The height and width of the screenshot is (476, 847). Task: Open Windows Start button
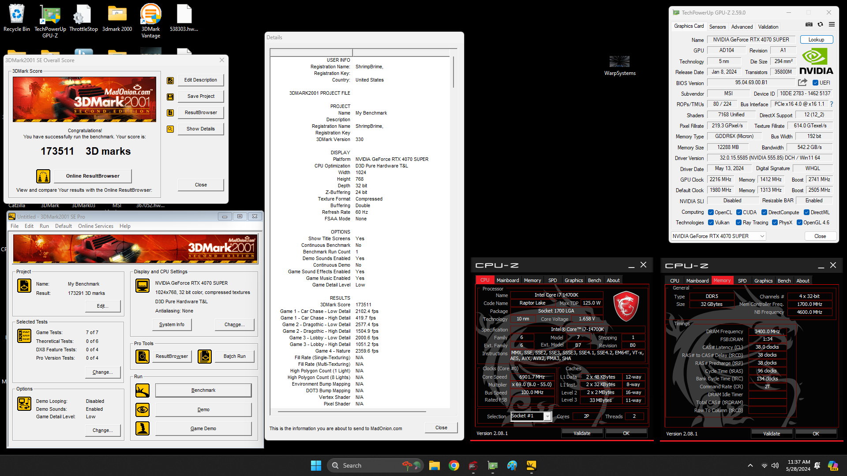[316, 465]
